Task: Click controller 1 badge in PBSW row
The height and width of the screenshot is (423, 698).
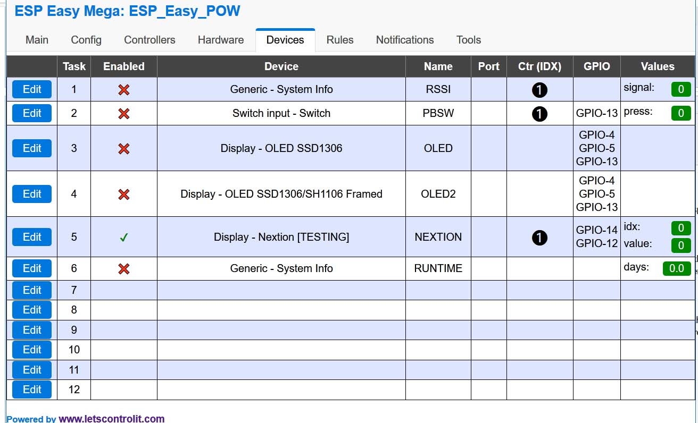Action: pos(539,114)
